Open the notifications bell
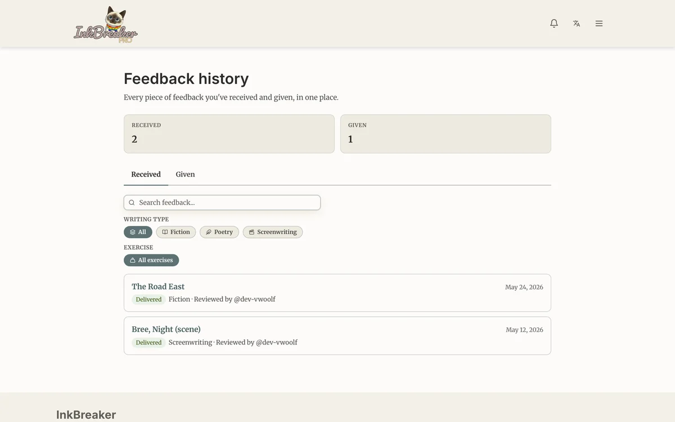This screenshot has height=422, width=675. [x=554, y=24]
